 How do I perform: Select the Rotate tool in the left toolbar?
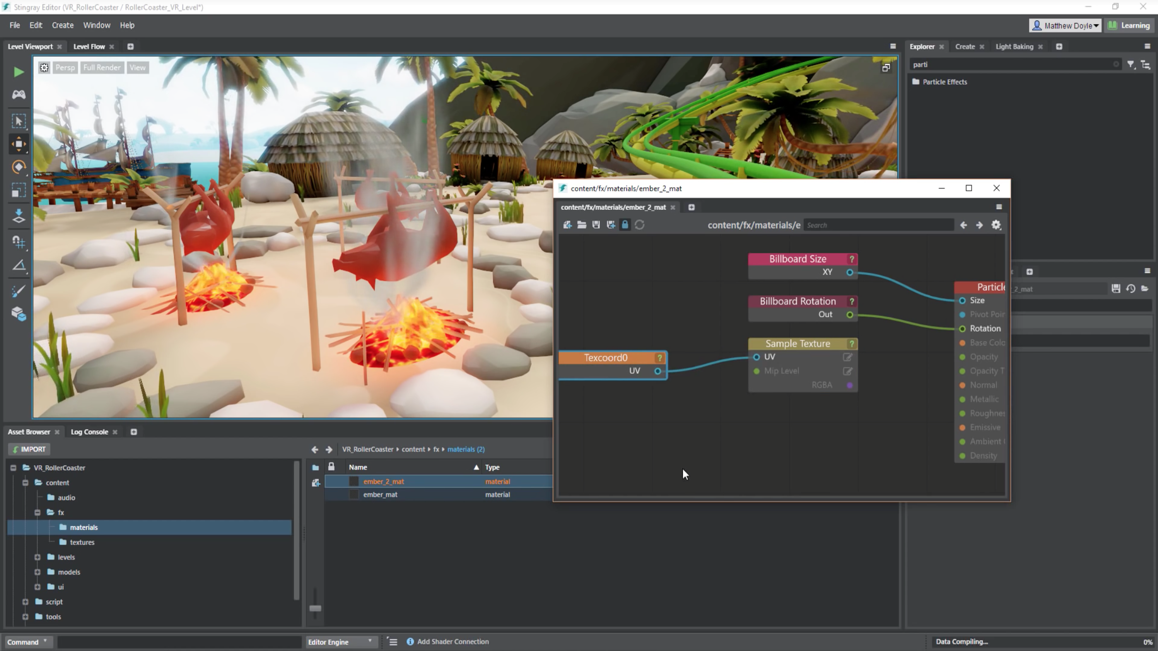19,167
